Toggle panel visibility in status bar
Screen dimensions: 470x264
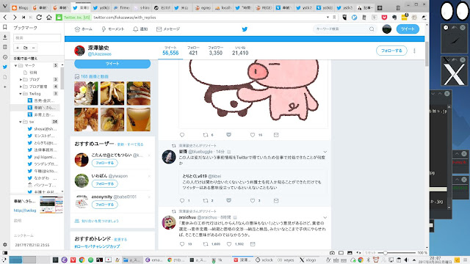(5, 253)
